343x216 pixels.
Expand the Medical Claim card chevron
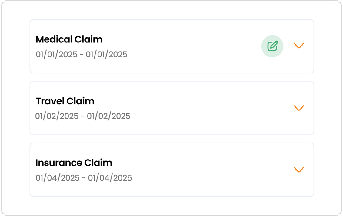299,45
